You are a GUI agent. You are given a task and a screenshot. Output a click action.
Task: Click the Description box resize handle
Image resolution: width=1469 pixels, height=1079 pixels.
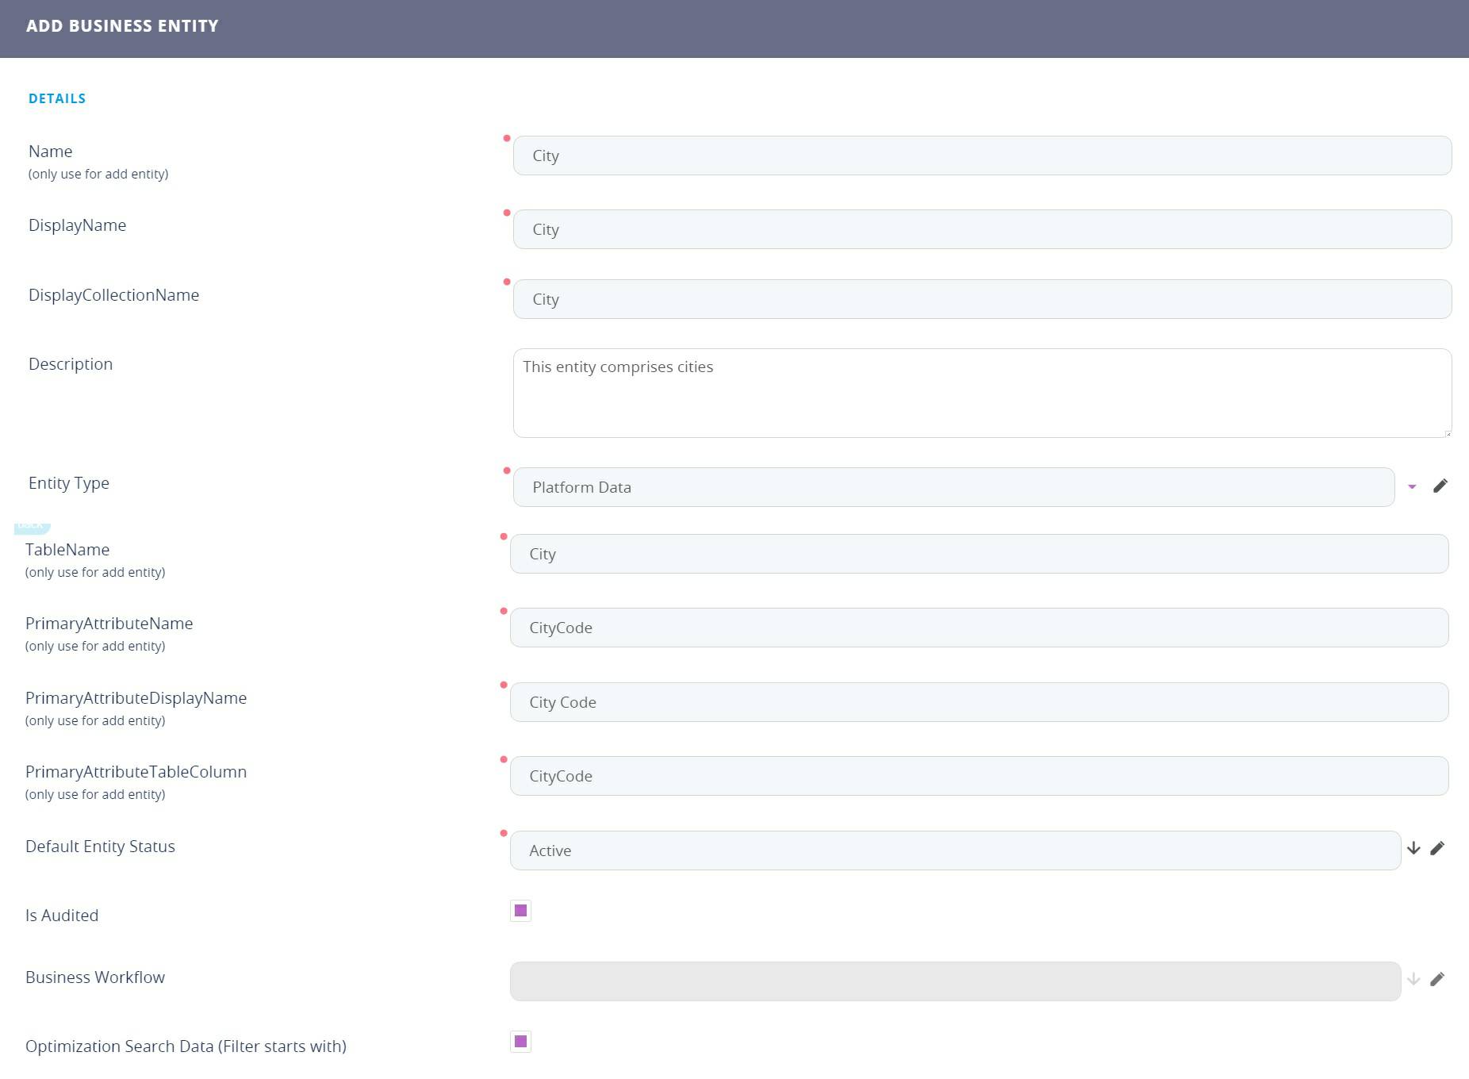coord(1448,433)
